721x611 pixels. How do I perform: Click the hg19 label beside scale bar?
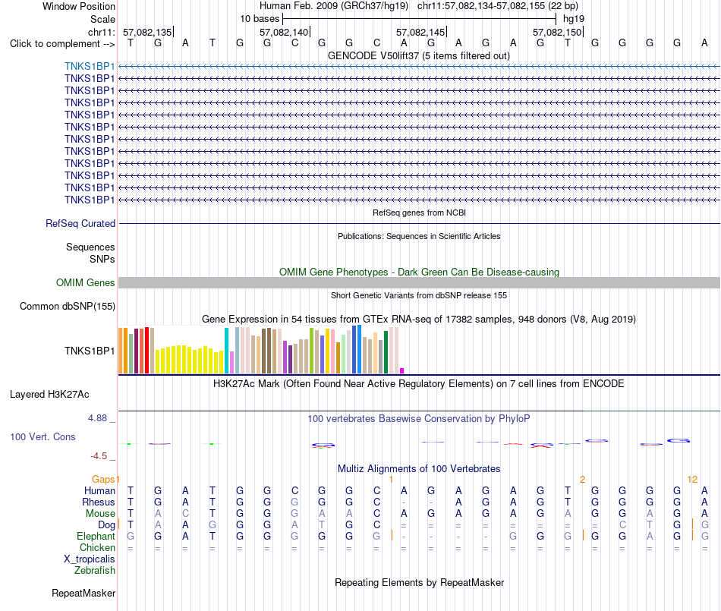coord(574,19)
